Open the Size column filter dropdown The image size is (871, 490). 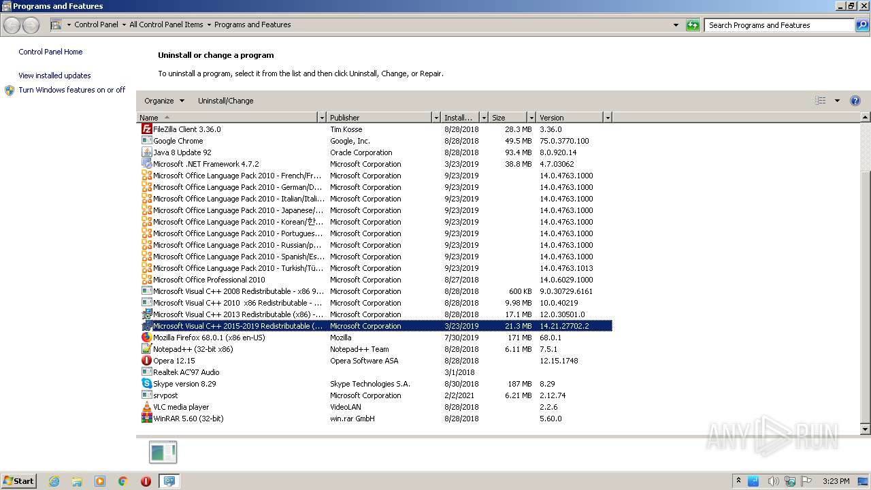(531, 118)
